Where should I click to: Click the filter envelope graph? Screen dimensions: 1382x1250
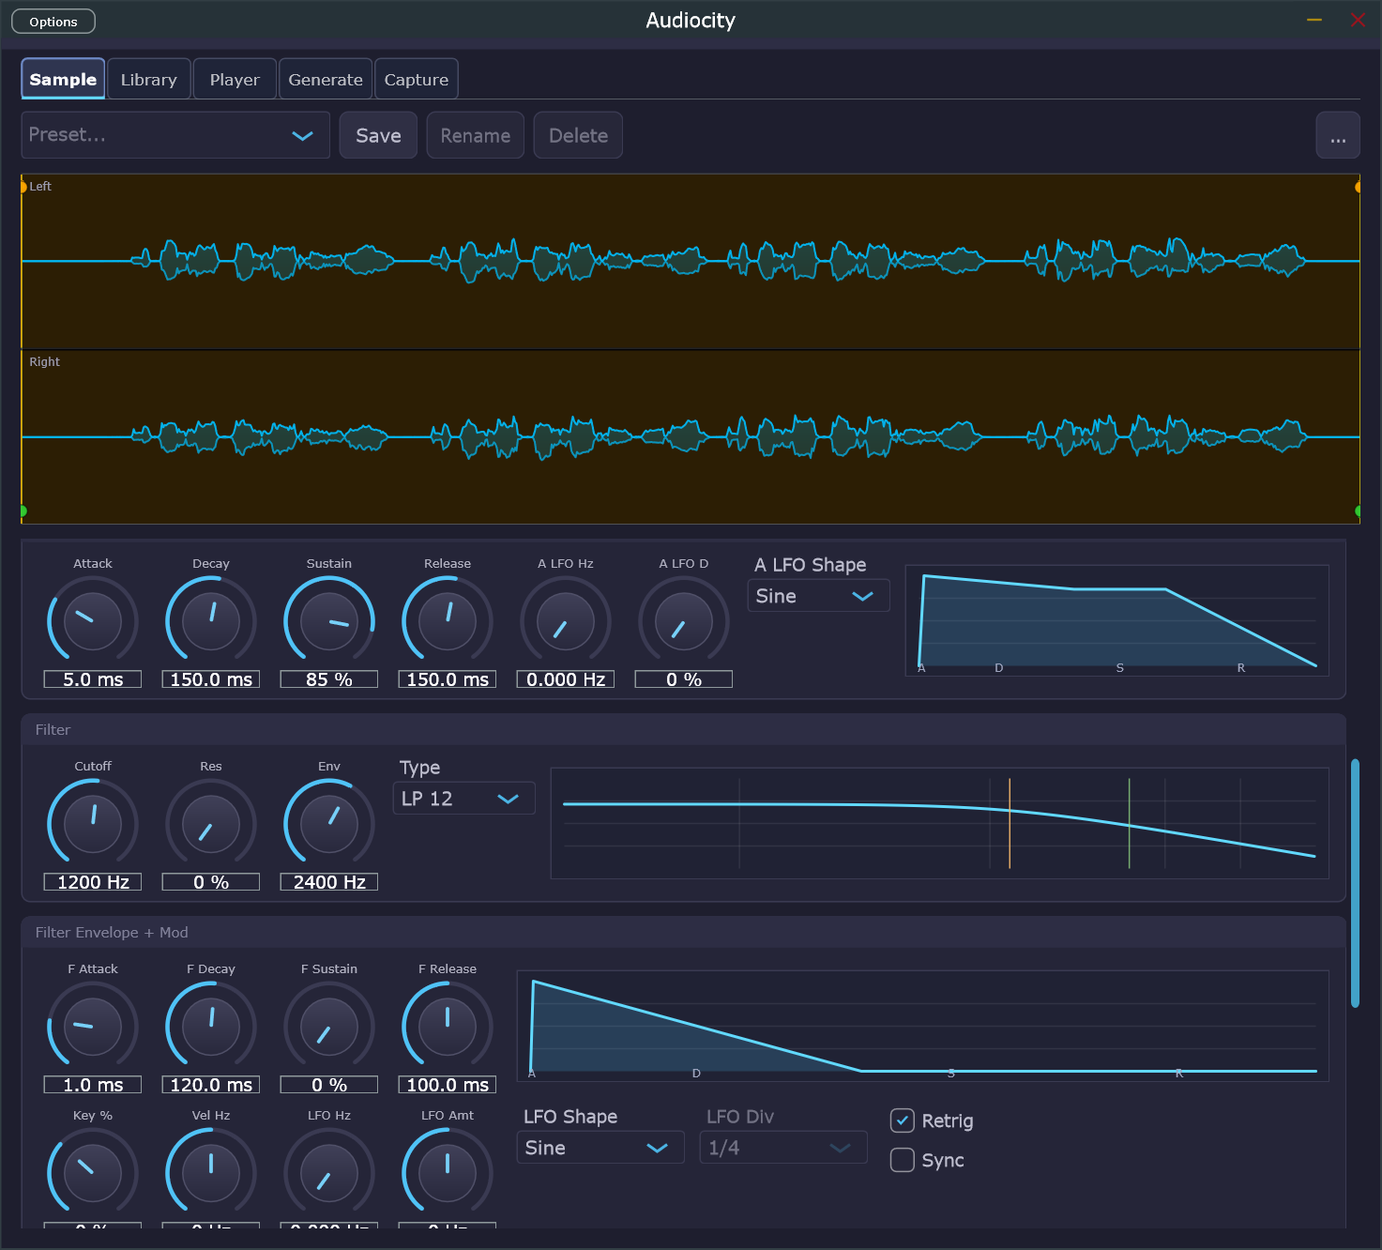click(x=922, y=1026)
